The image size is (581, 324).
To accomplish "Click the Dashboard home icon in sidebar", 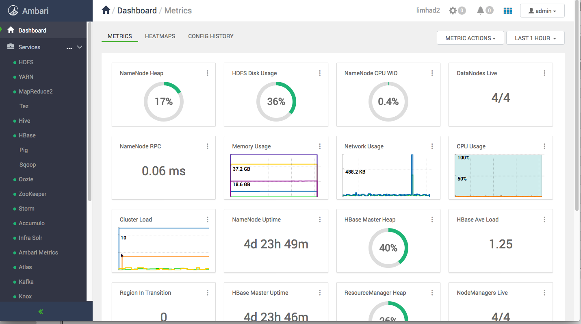I will 11,30.
